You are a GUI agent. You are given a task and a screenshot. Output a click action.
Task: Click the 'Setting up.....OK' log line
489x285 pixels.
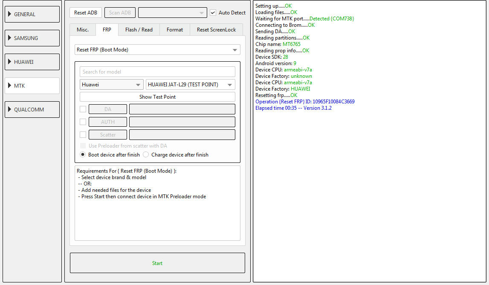coord(274,6)
